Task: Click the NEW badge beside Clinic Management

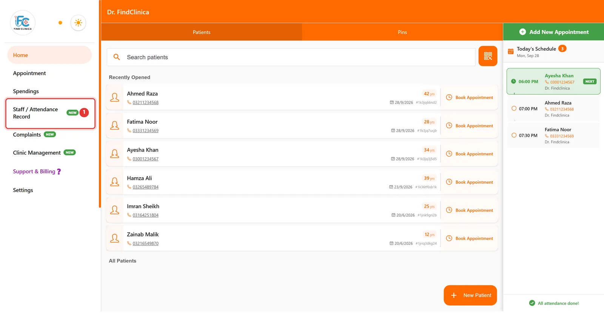Action: click(x=69, y=152)
